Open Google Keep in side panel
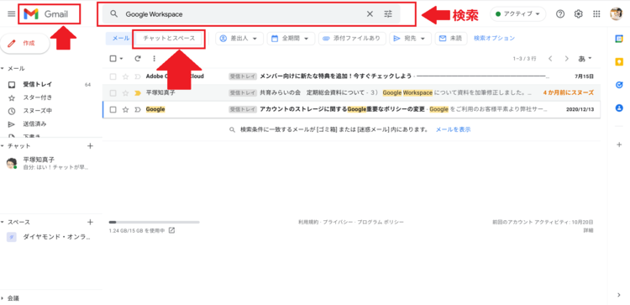 point(619,62)
